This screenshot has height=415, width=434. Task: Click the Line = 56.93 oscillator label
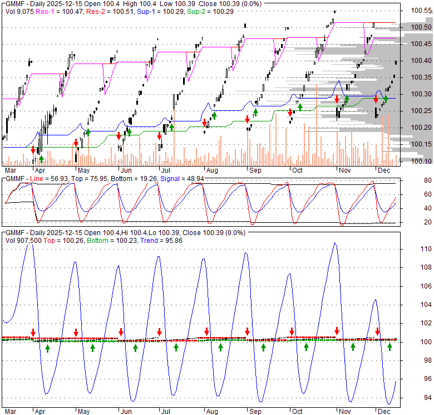pyautogui.click(x=46, y=178)
